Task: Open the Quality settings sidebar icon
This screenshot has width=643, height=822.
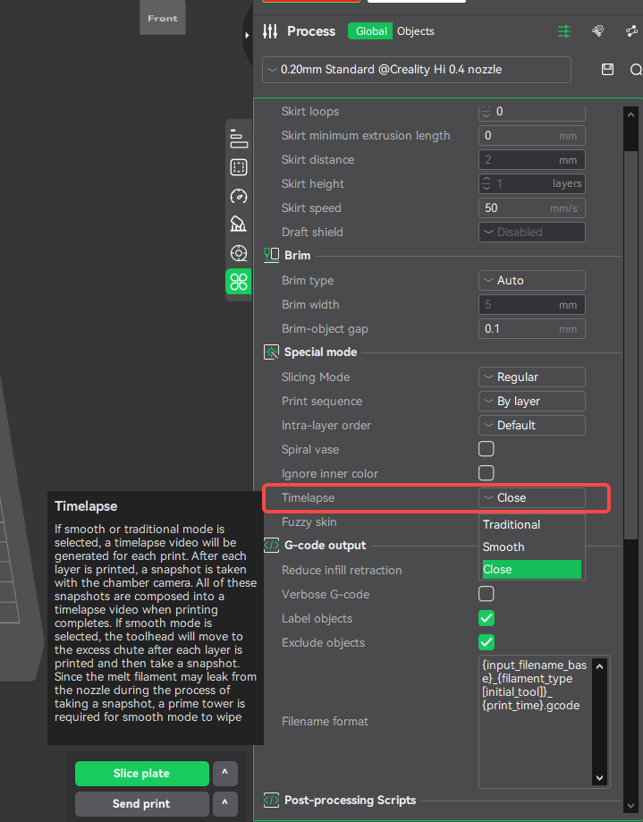Action: pyautogui.click(x=238, y=139)
